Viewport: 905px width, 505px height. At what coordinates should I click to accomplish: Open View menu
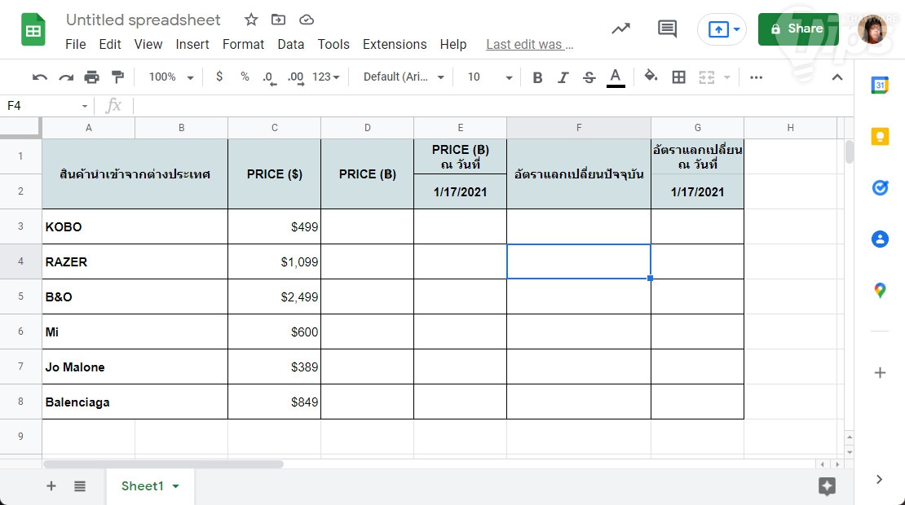coord(148,44)
